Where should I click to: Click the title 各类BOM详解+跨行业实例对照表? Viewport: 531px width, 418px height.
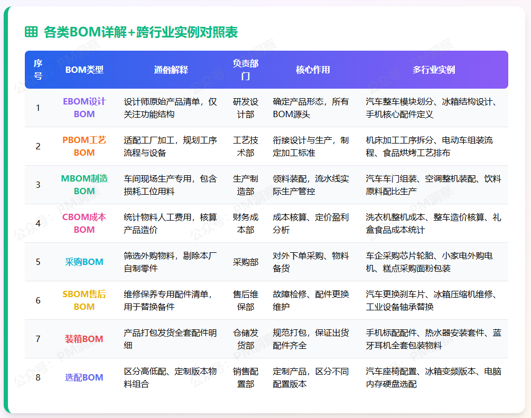(141, 32)
